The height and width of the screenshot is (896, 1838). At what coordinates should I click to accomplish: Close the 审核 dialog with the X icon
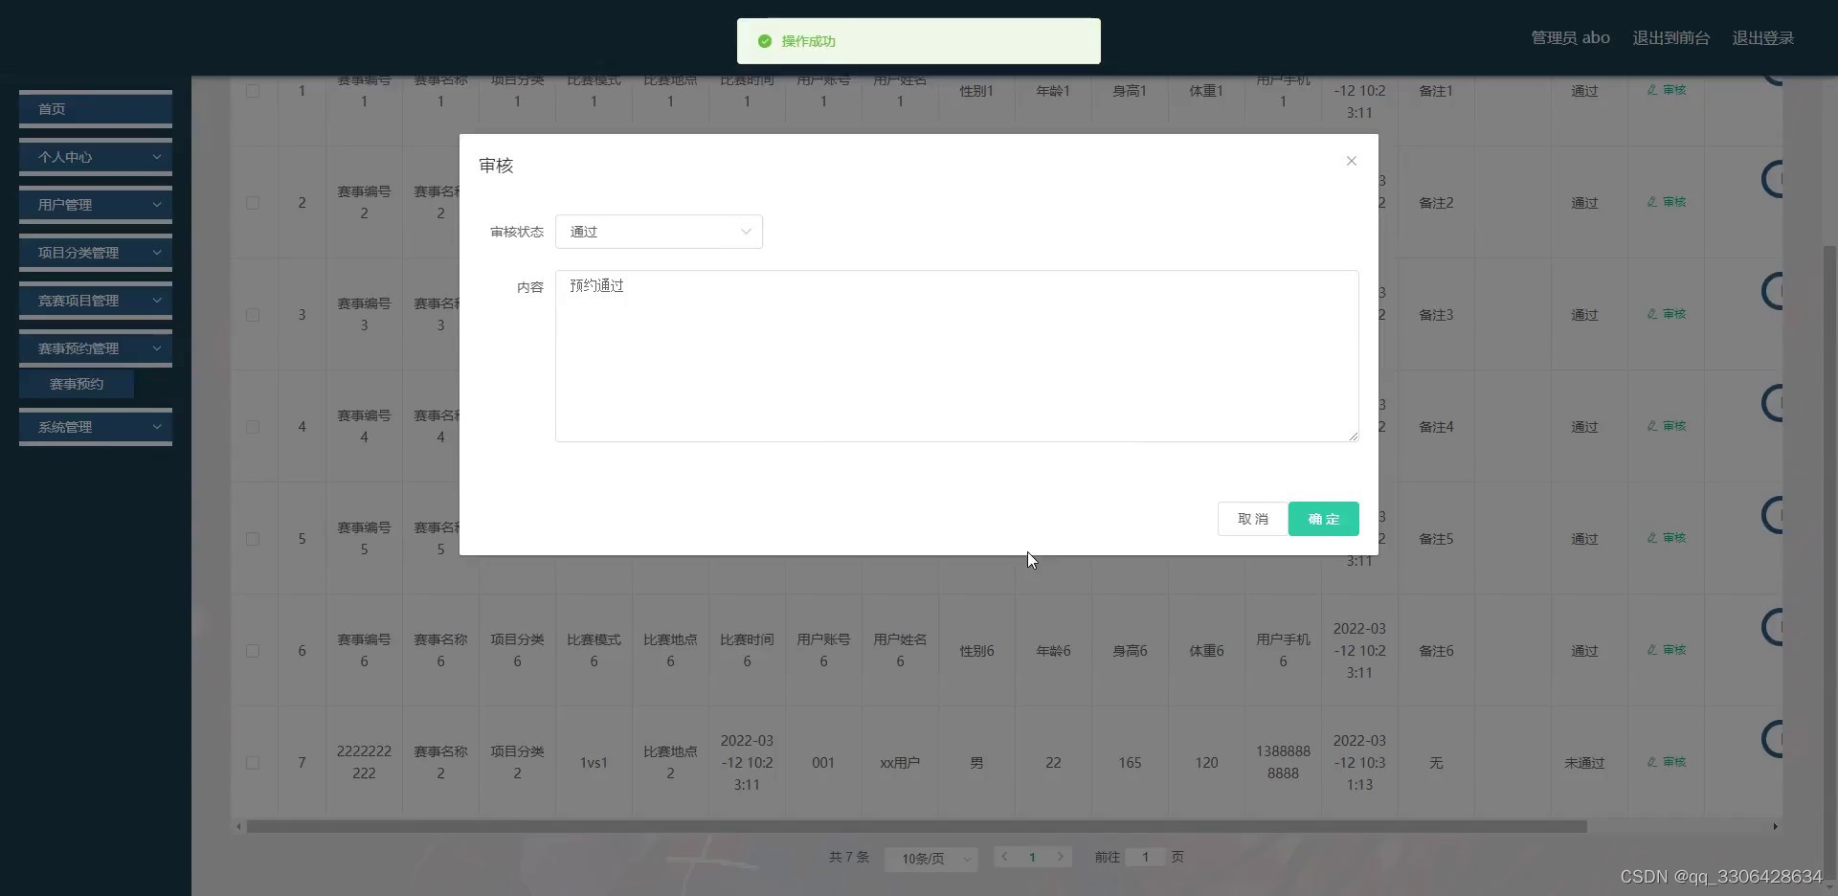point(1351,161)
